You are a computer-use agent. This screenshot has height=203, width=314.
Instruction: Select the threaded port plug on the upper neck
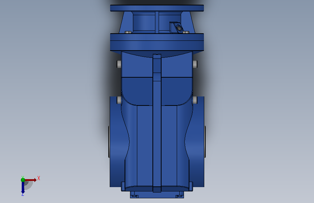179,28
